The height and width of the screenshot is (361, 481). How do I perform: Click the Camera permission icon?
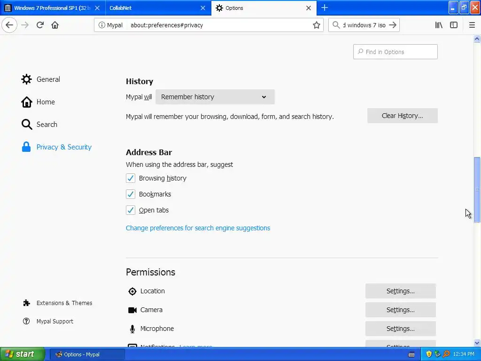pyautogui.click(x=132, y=310)
